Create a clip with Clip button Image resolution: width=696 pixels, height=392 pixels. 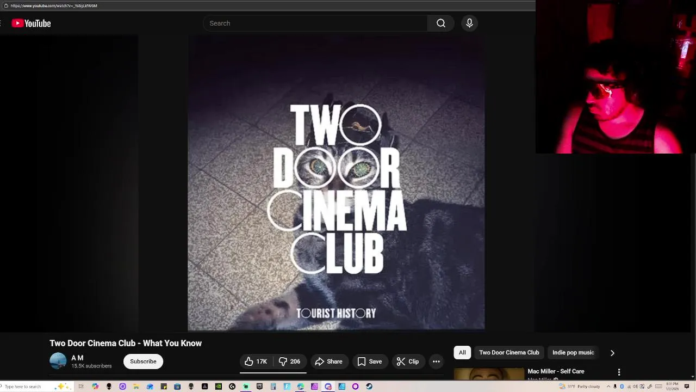click(x=408, y=362)
